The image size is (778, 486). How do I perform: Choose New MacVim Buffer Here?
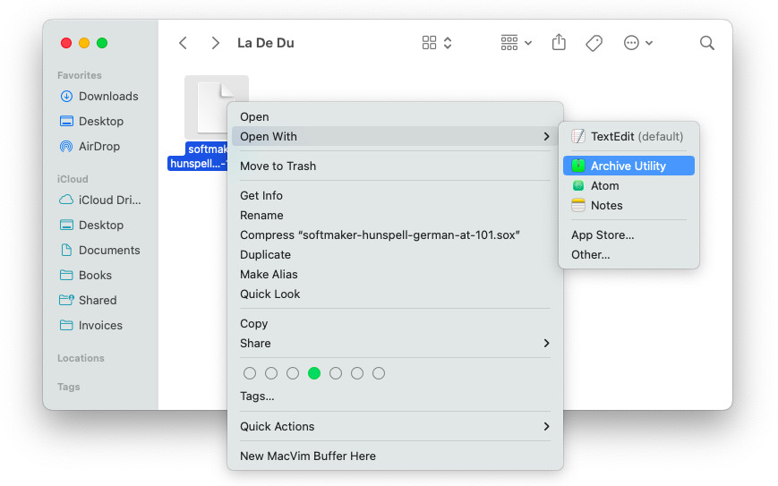[395, 456]
